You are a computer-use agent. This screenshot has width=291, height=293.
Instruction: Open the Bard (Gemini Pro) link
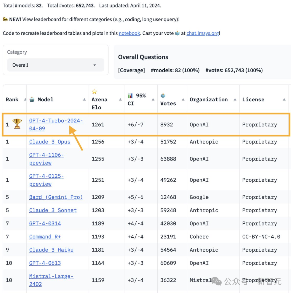point(56,197)
